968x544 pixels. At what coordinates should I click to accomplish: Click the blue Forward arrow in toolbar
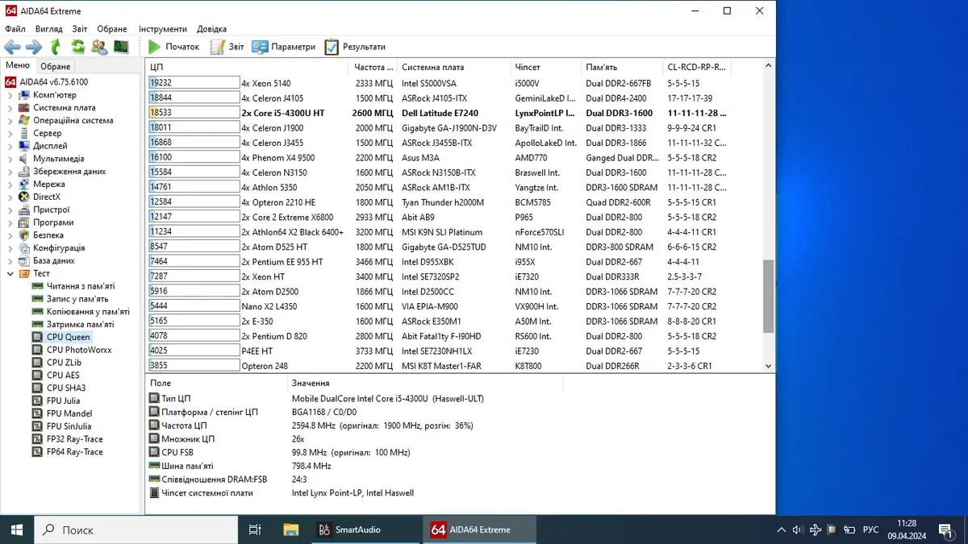pyautogui.click(x=34, y=47)
